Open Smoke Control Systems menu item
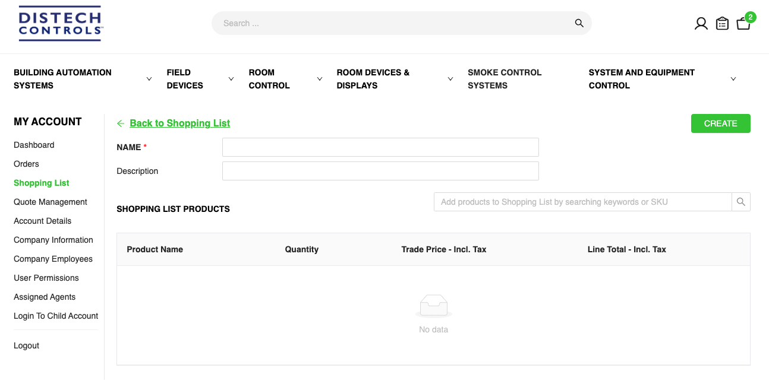Screen dimensions: 769x387 tap(505, 79)
